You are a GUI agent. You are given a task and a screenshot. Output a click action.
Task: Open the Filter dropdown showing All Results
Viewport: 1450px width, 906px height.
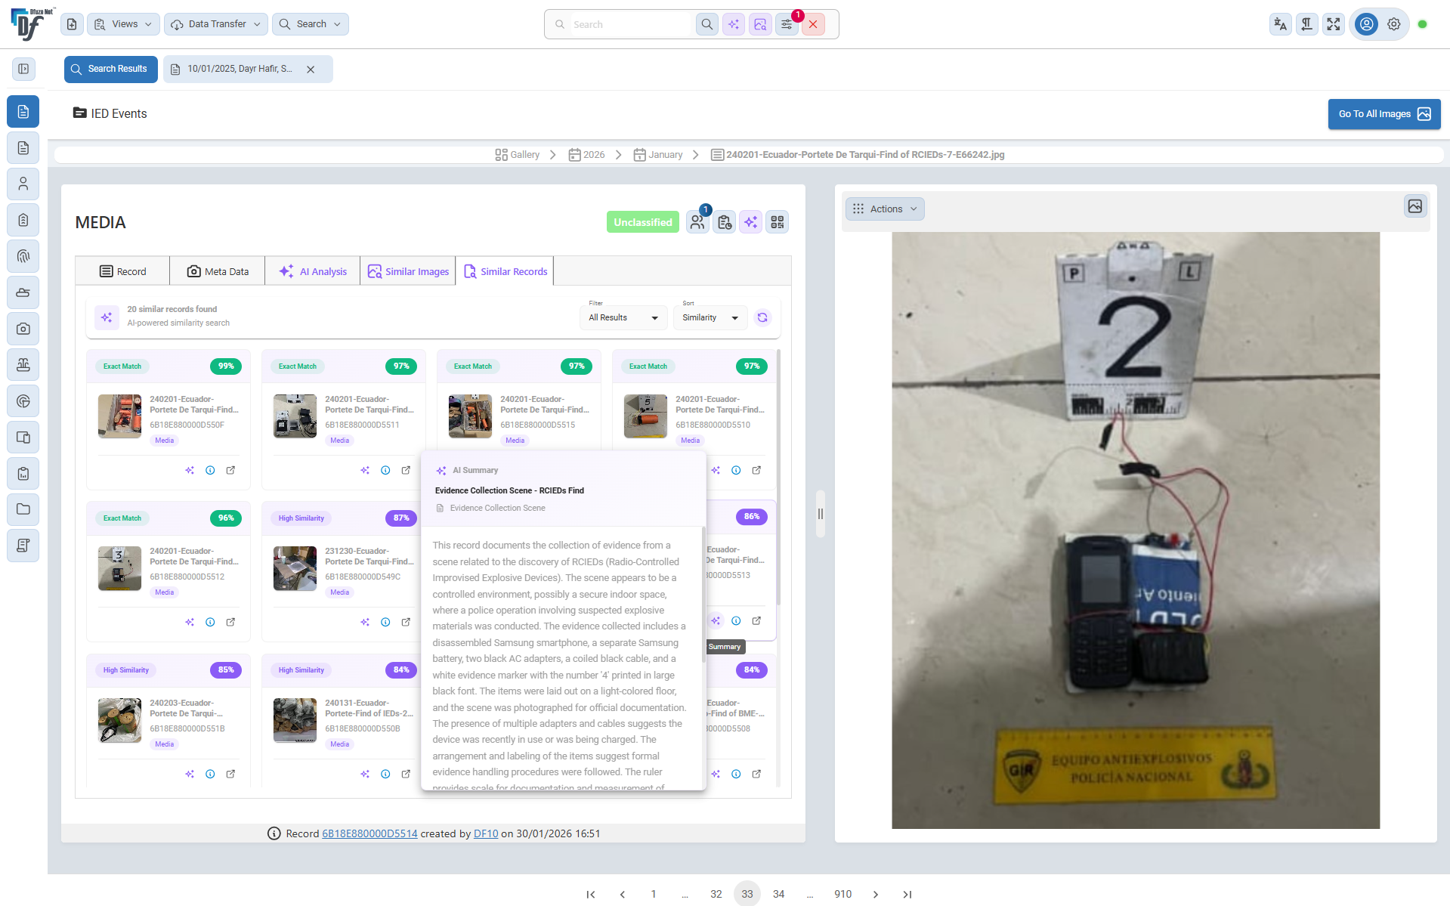click(623, 317)
